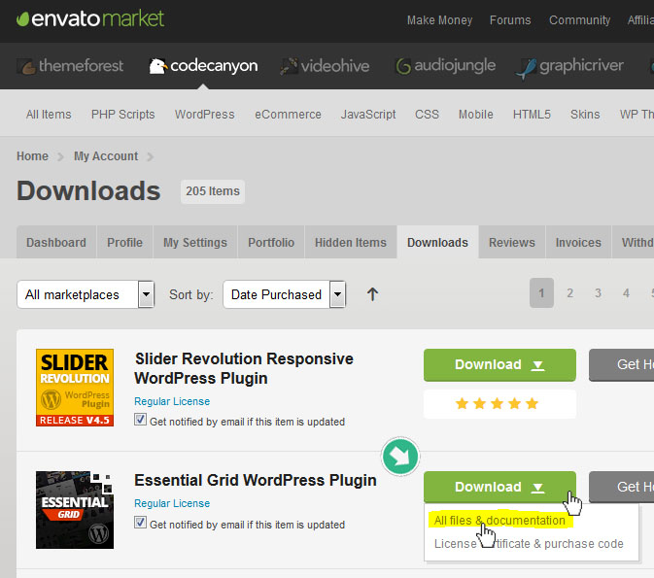Go to pagination page 2
The width and height of the screenshot is (654, 578).
tap(569, 292)
